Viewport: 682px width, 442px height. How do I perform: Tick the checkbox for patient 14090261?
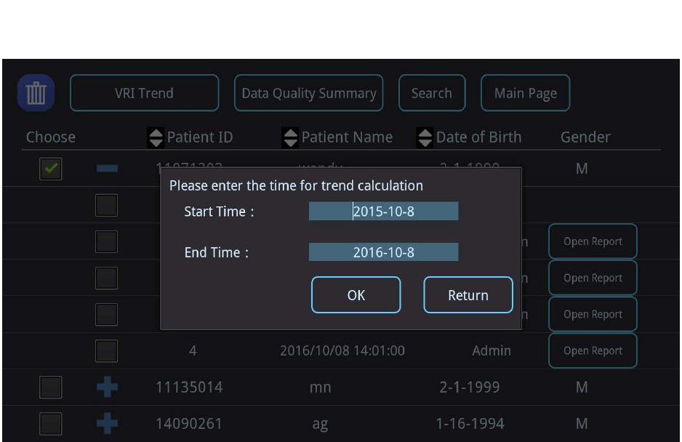tap(51, 423)
